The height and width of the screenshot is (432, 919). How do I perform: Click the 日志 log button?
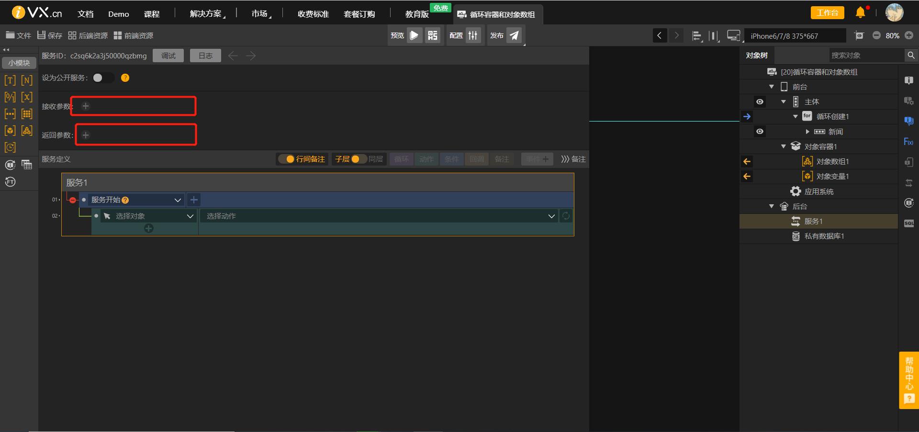205,56
